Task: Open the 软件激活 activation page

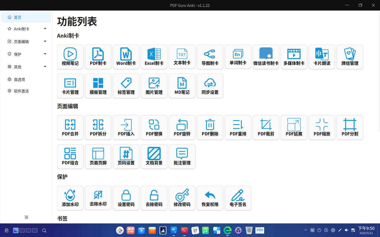Action: click(26, 91)
